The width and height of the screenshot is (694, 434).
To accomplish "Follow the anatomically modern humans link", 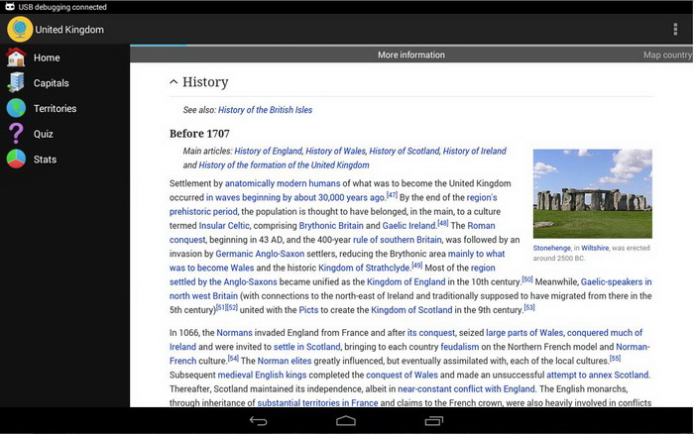I will pyautogui.click(x=283, y=183).
